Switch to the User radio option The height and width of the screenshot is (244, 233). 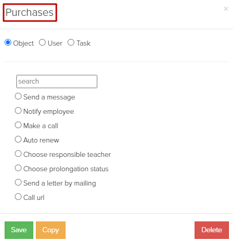[x=42, y=43]
